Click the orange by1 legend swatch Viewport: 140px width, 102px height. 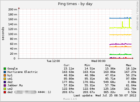coord(5,75)
